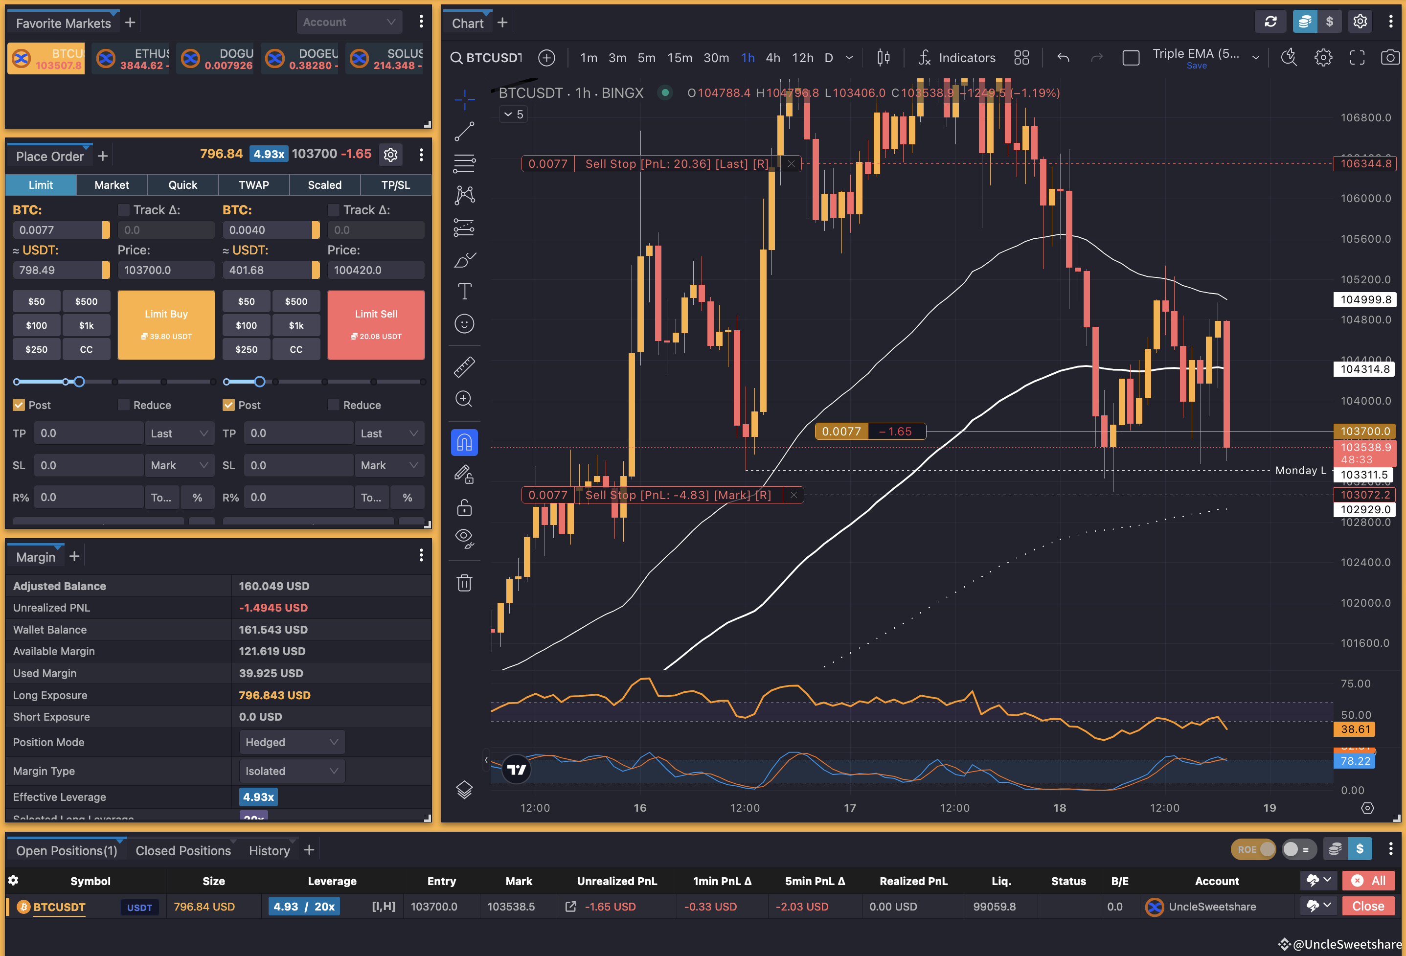Open buy-side SL Mark trigger dropdown

click(x=179, y=465)
